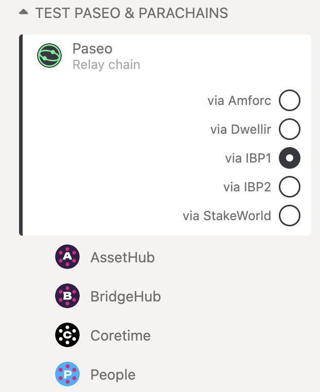Click the blue People P icon
320x392 pixels.
tap(67, 374)
